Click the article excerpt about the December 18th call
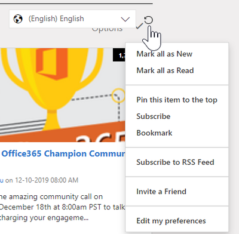The height and width of the screenshot is (234, 239). [x=63, y=207]
